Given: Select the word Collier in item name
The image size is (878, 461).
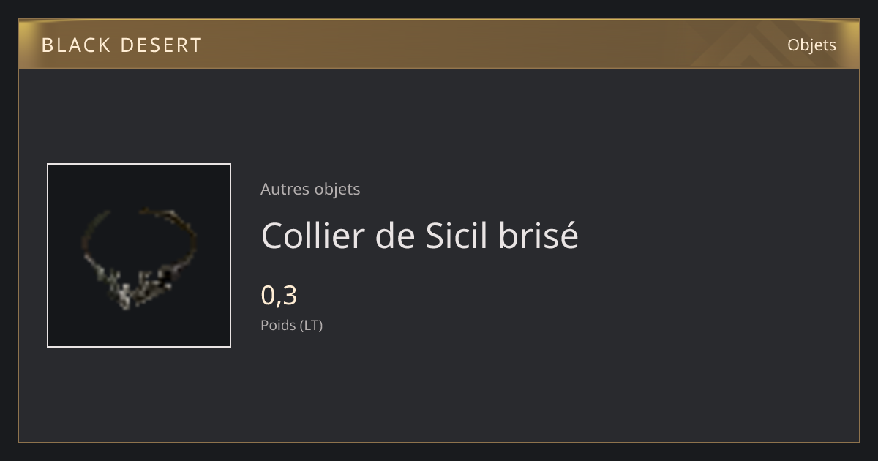Looking at the screenshot, I should [312, 236].
